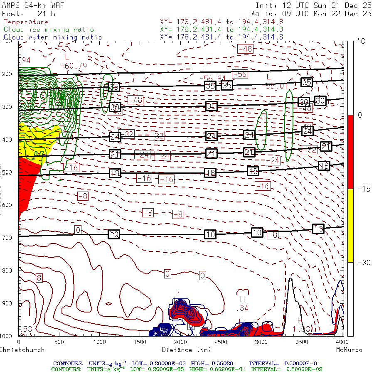
Task: Click the 'Christchurch' endpoint label
Action: (22, 350)
